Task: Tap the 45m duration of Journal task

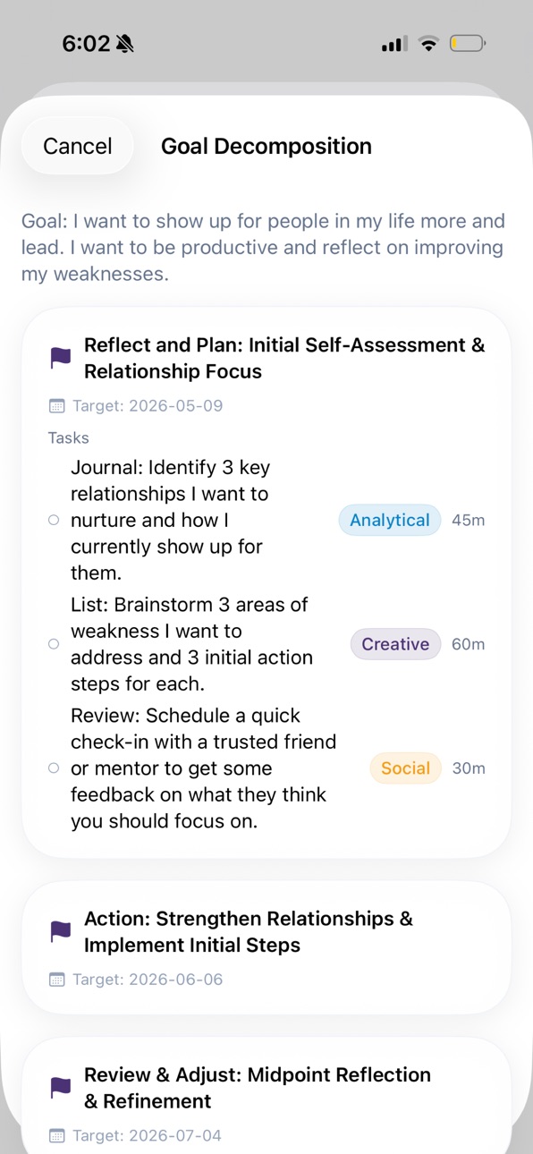Action: coord(469,520)
